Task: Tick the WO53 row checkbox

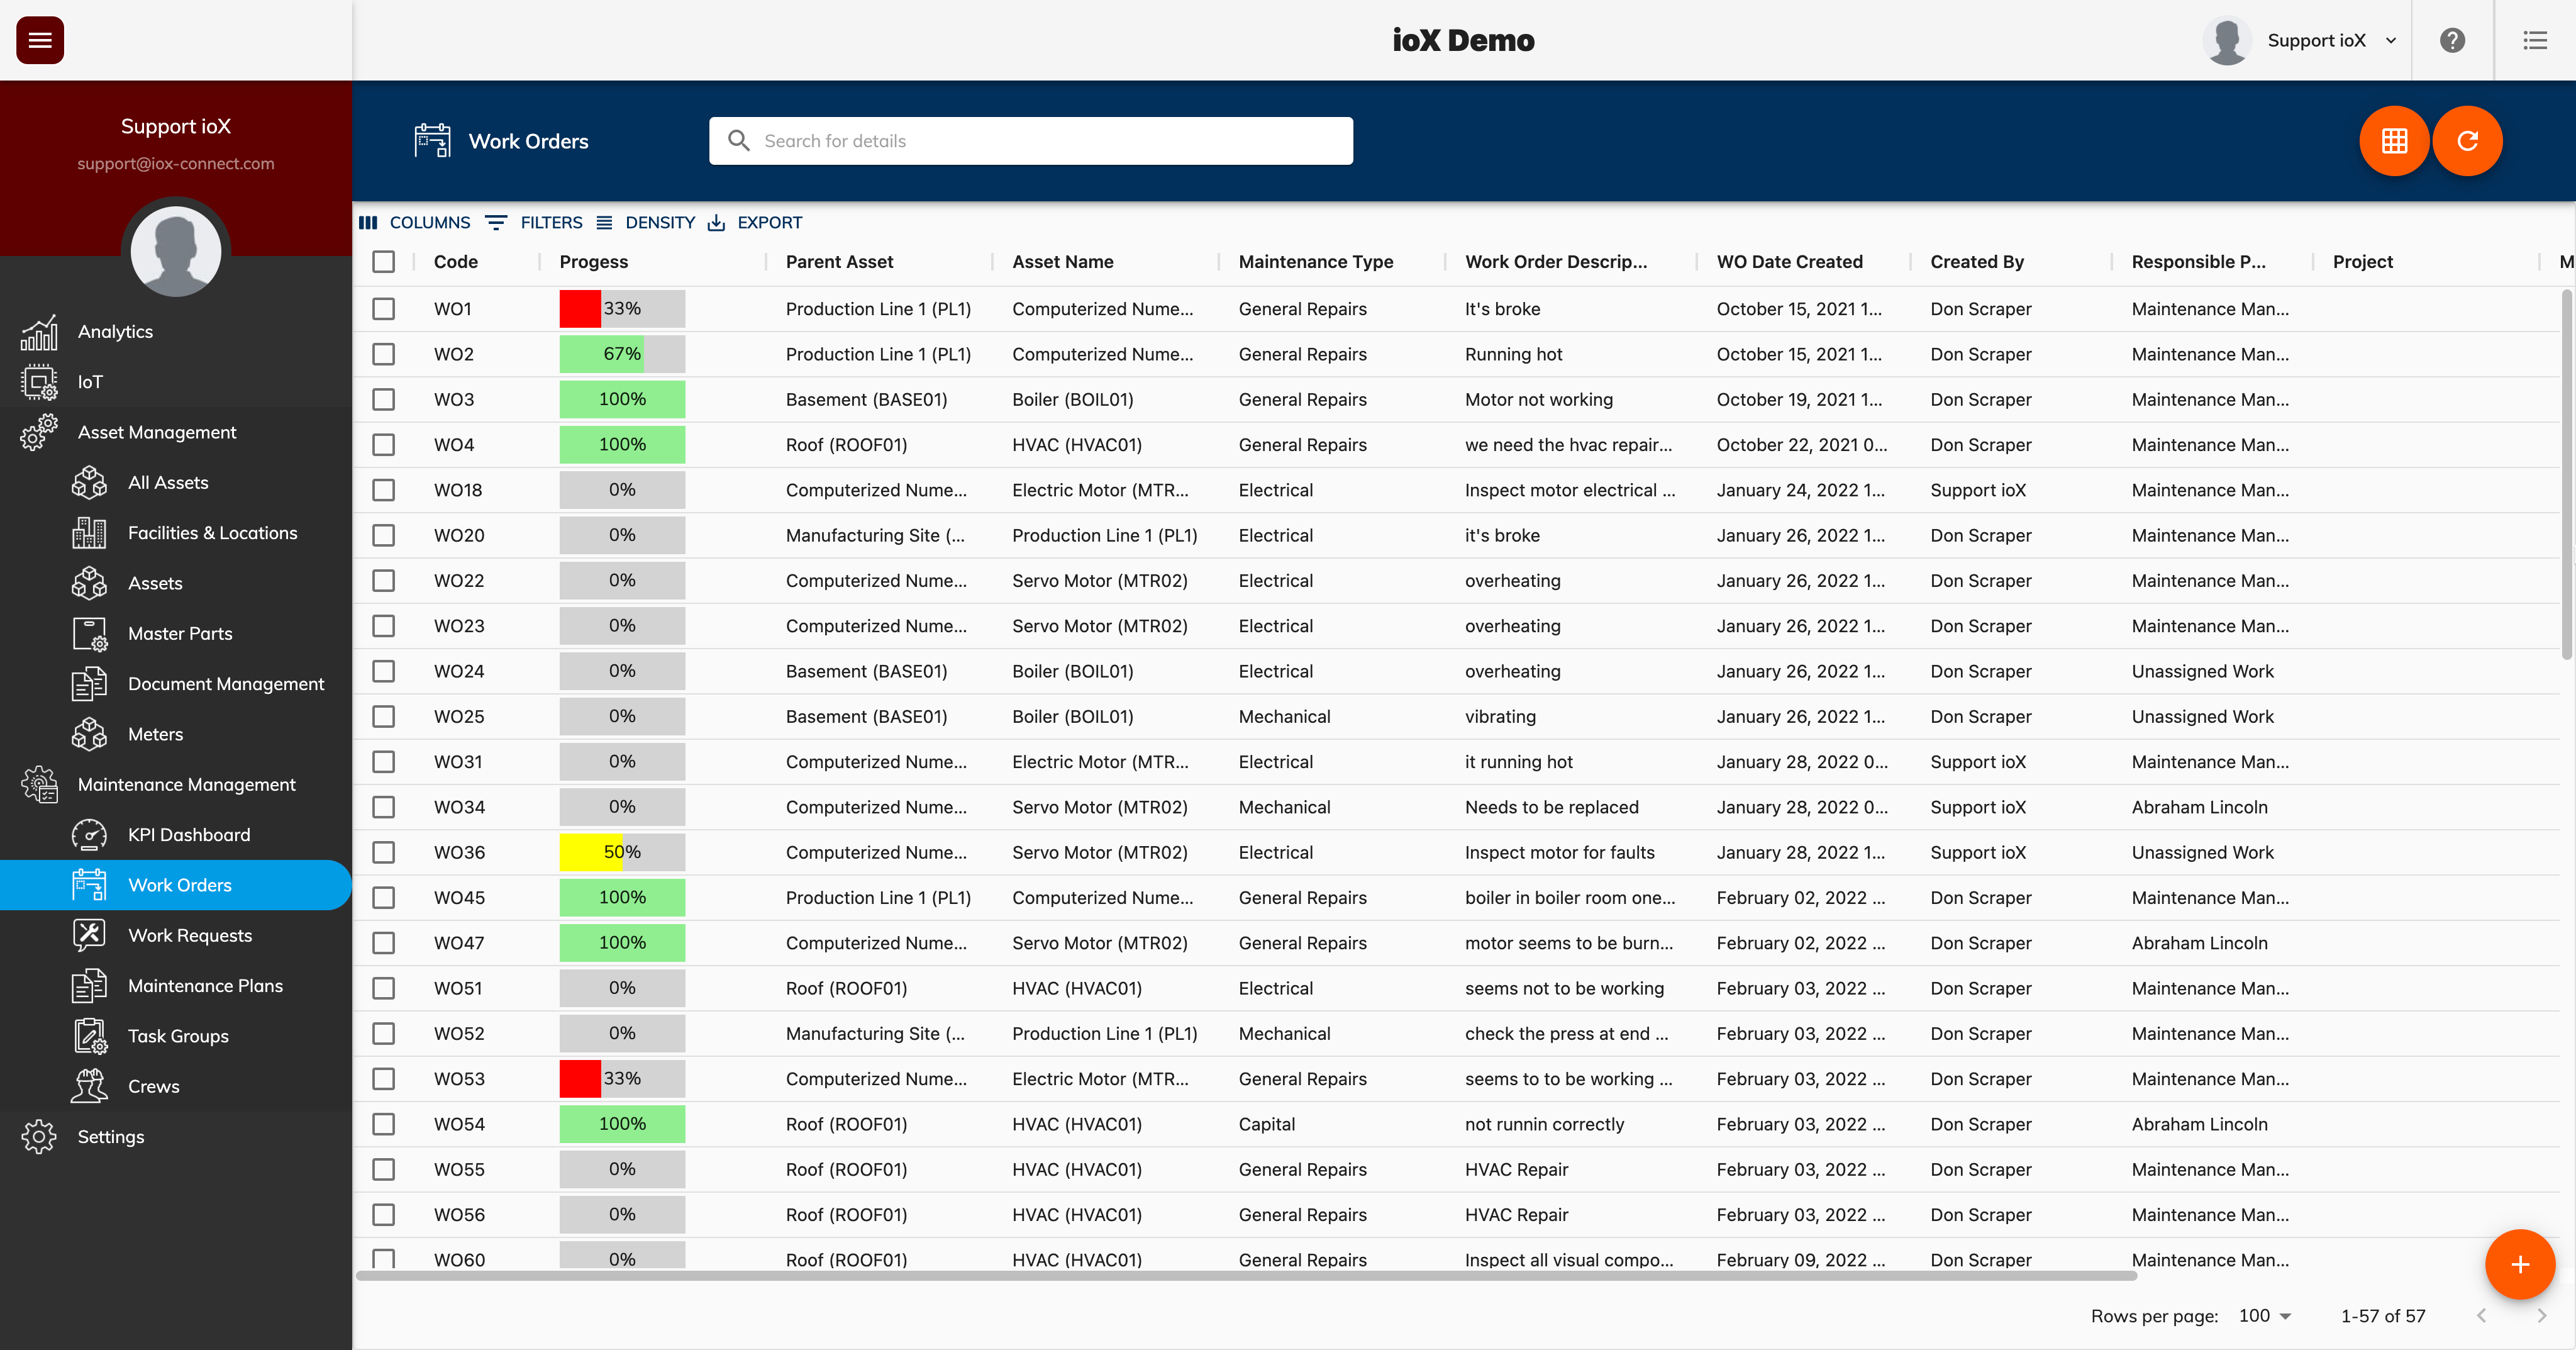Action: 383,1079
